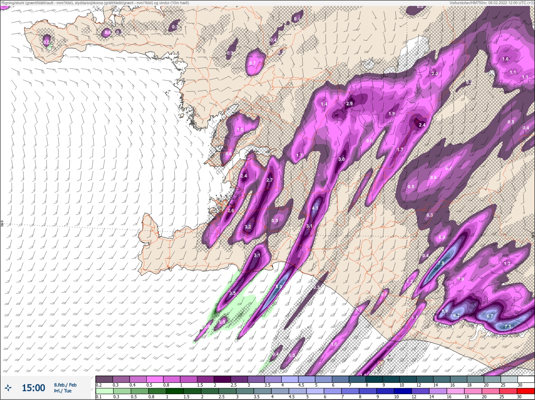Viewport: 535px width, 400px height.
Task: Pick the dark purple 2–2.5 swatch, upper legend
Action: click(223, 380)
